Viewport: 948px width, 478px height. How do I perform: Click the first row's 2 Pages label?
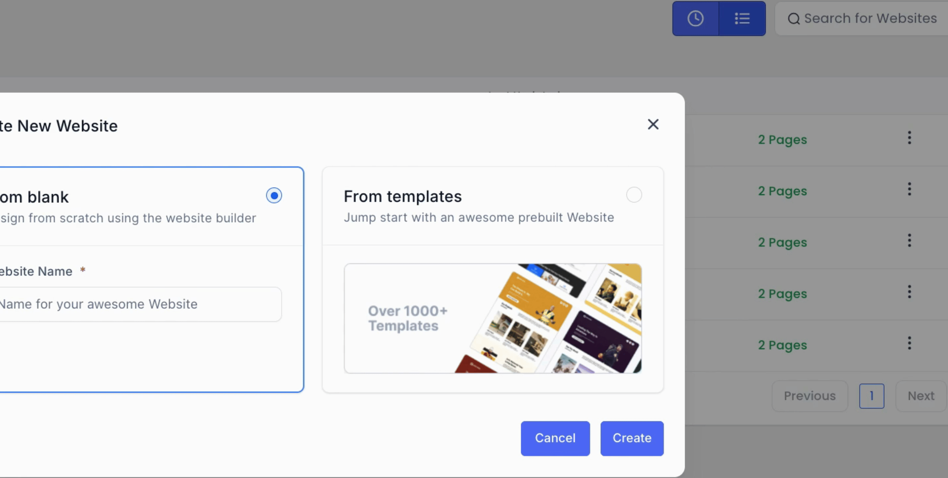[782, 140]
